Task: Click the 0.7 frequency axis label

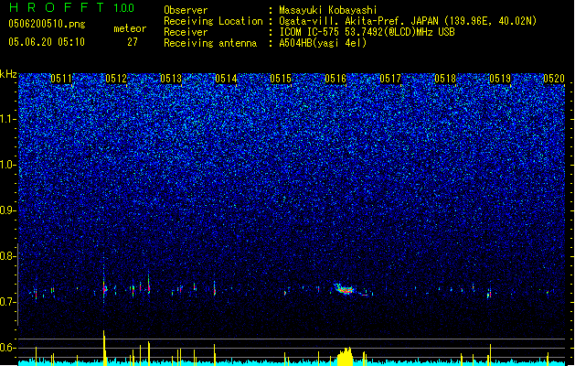Action: [7, 302]
